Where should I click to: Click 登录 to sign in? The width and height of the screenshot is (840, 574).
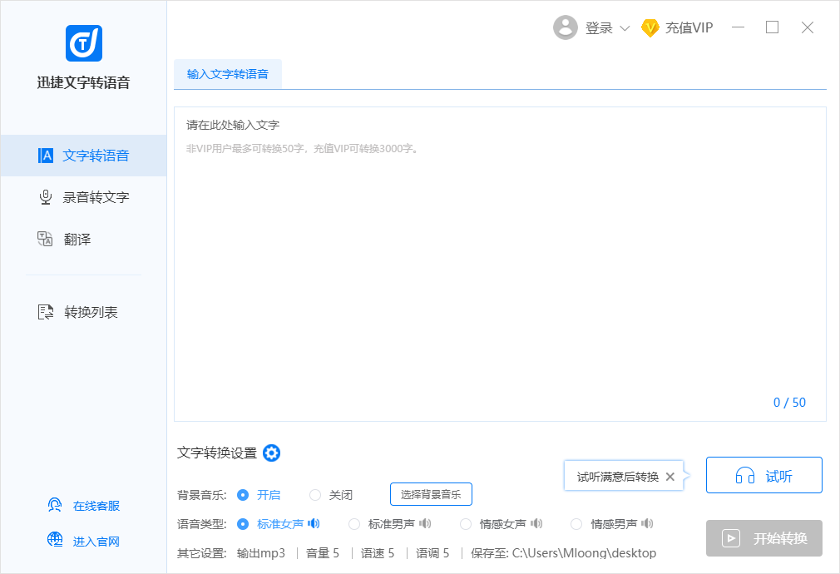pos(599,28)
